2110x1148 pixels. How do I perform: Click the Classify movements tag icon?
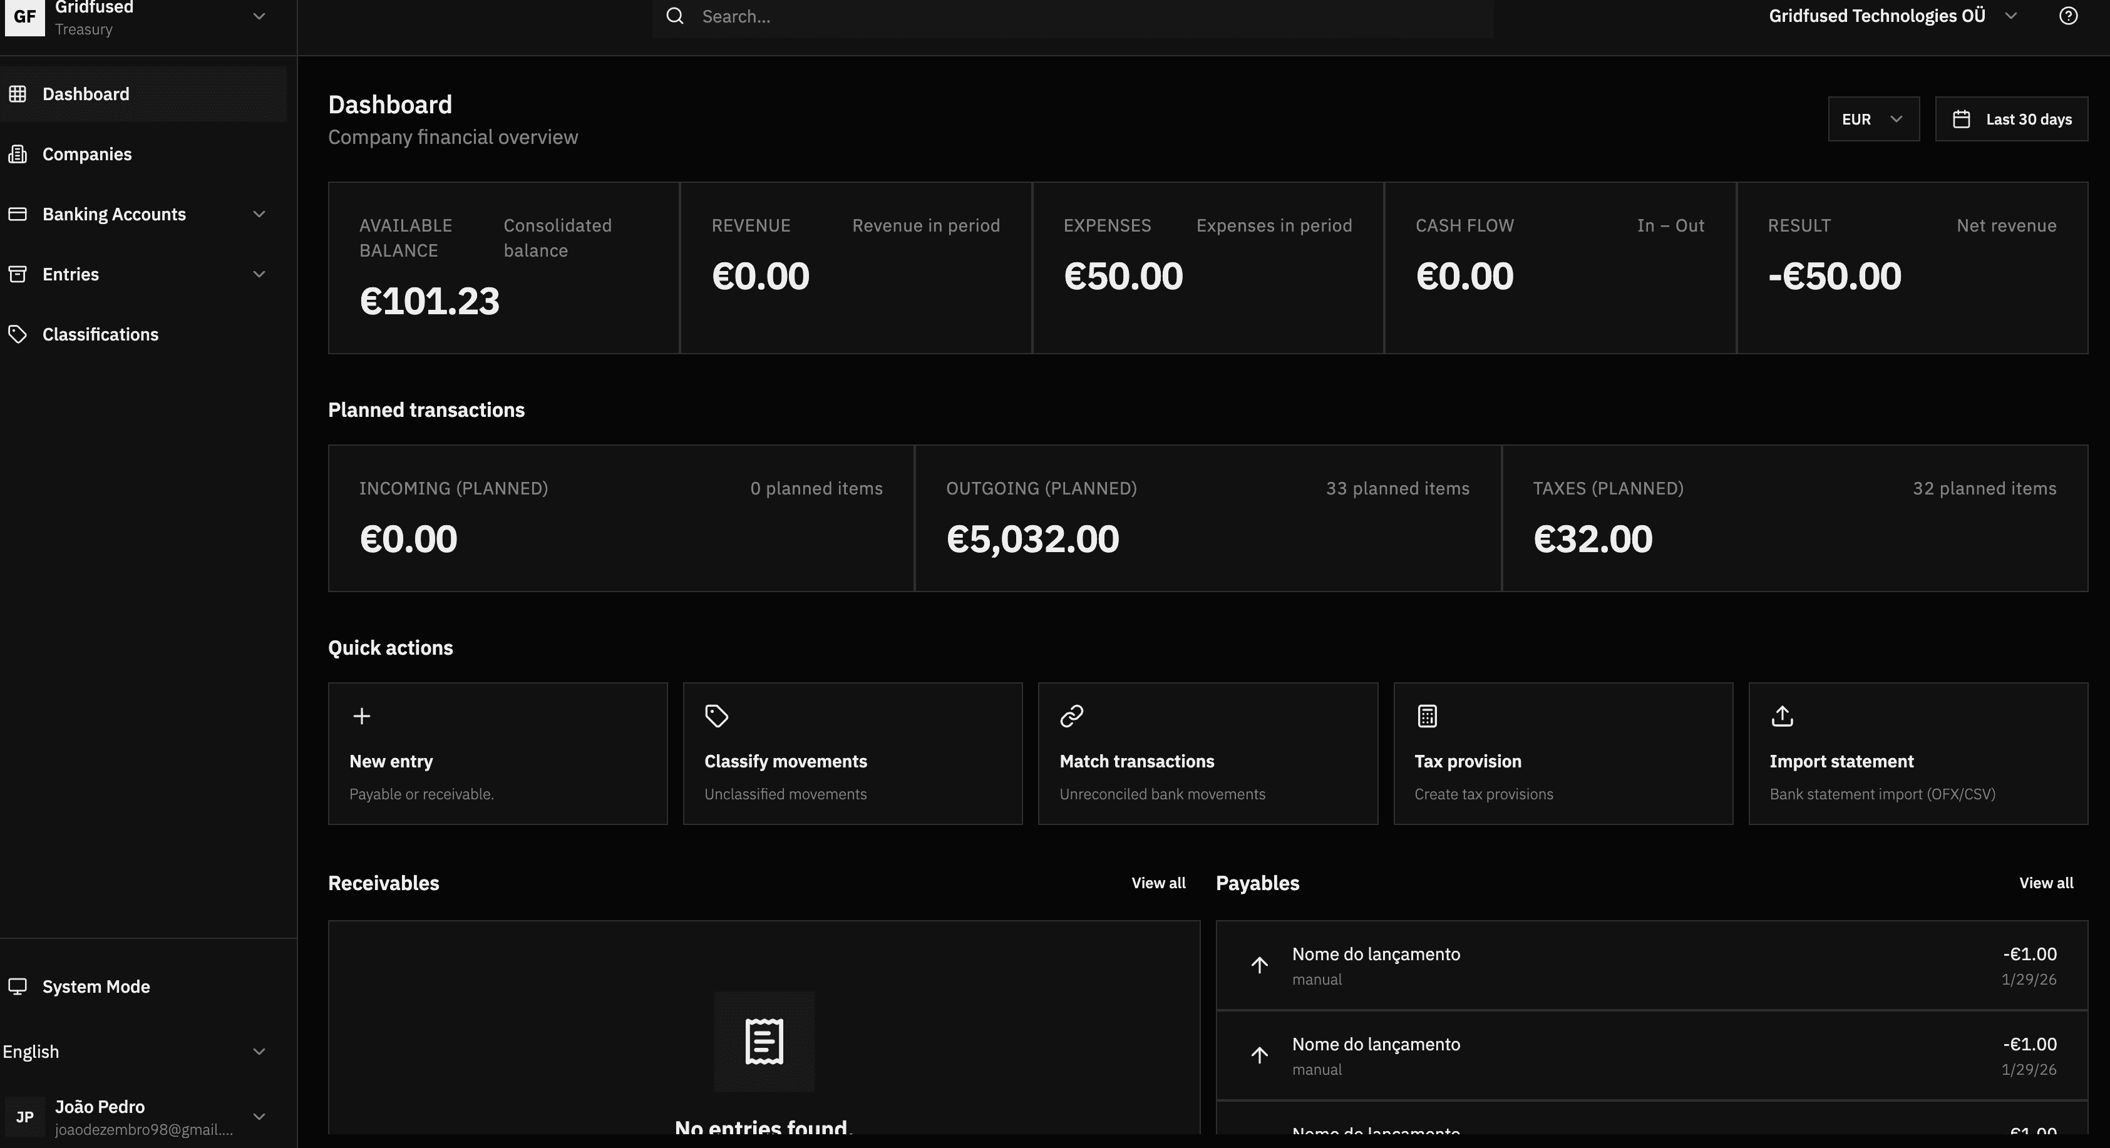[x=716, y=717]
